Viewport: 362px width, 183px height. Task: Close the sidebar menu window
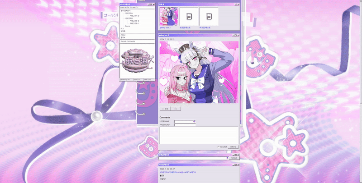(x=153, y=5)
